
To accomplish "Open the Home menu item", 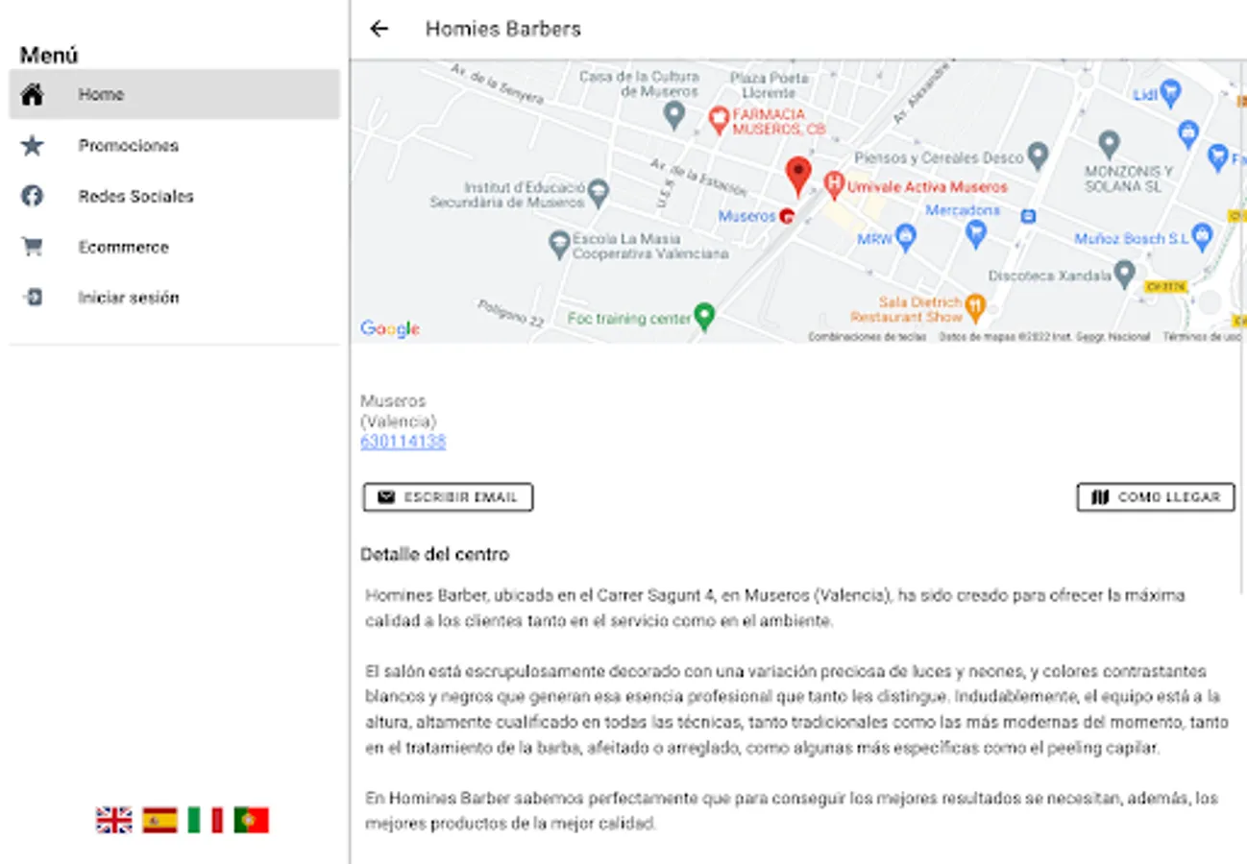I will (x=175, y=94).
